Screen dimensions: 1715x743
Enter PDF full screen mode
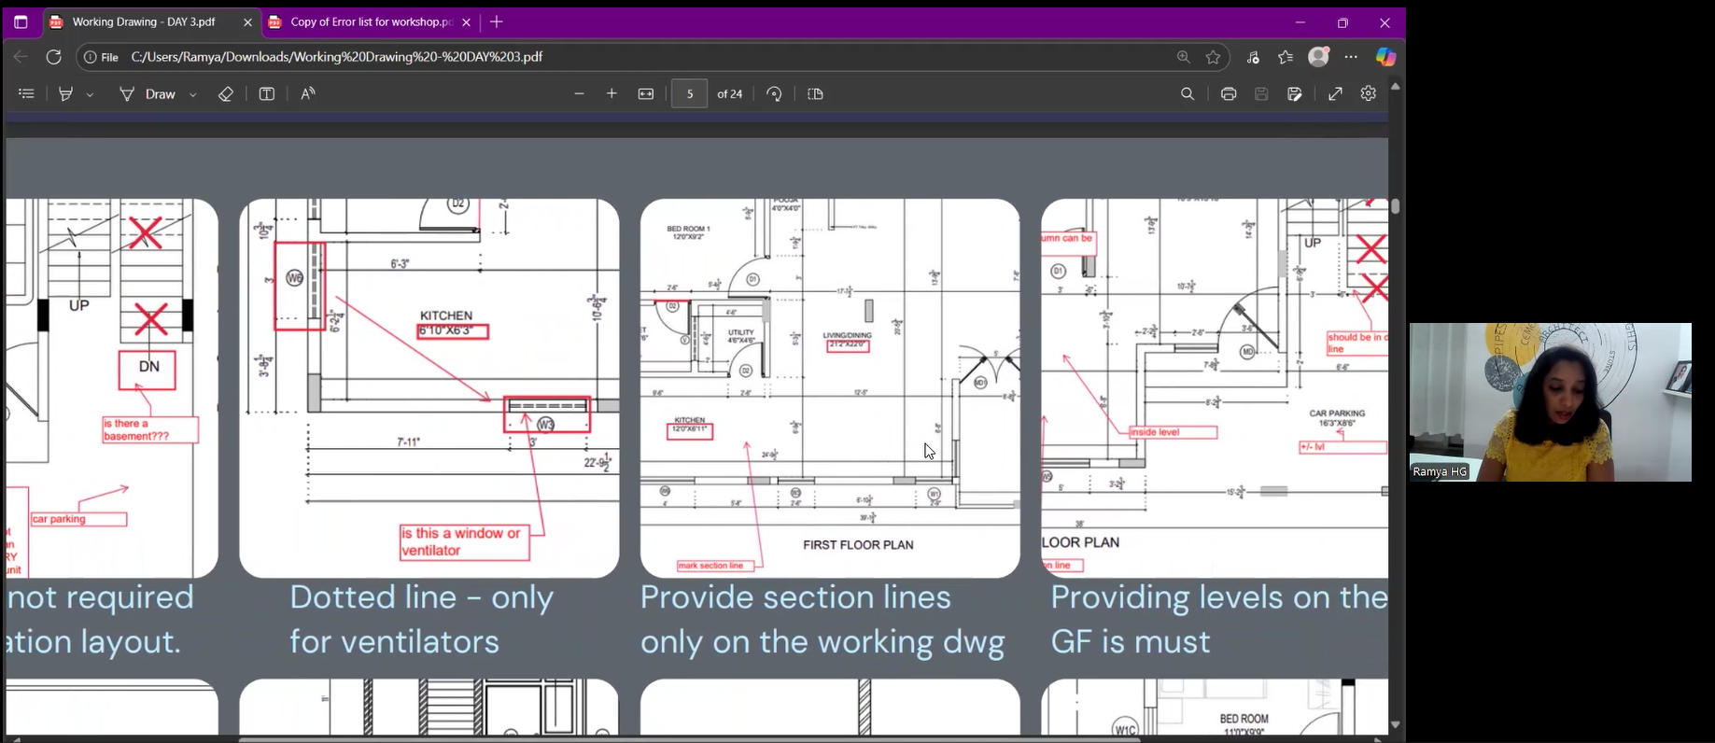point(1335,94)
